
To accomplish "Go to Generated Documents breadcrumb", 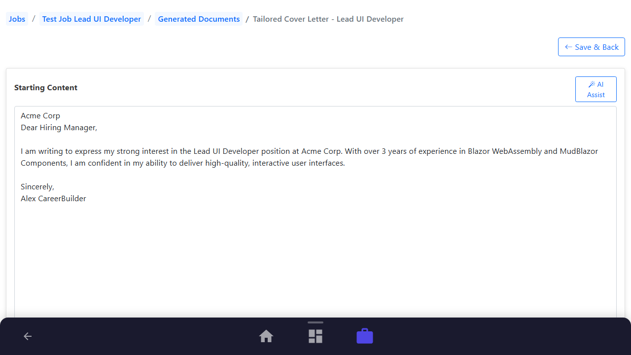I will [x=199, y=19].
